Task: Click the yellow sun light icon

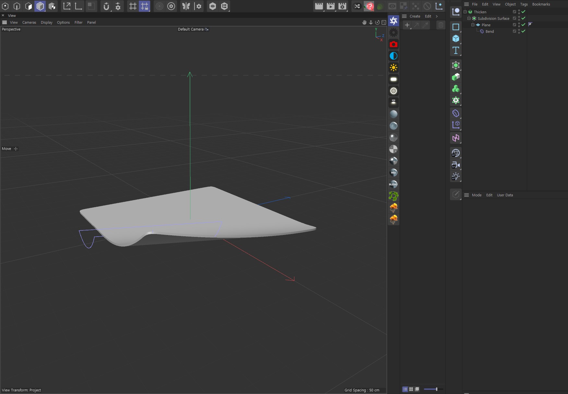Action: tap(394, 68)
